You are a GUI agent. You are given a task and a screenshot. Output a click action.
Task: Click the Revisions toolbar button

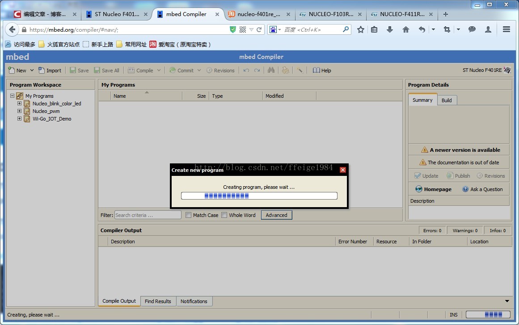(x=220, y=71)
